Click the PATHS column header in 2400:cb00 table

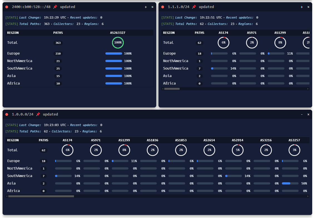pos(58,33)
